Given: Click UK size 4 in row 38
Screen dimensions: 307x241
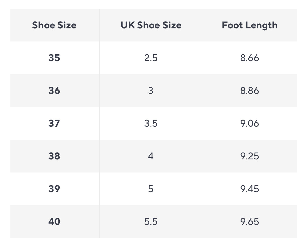Looking at the screenshot, I should [151, 156].
